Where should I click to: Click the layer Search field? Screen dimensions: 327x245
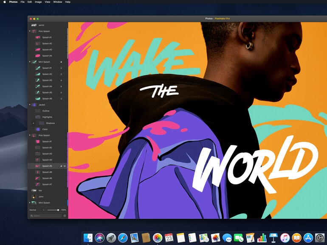(46, 216)
